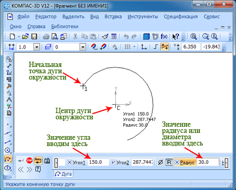
Task: Click the Y coordinate field -19.843
Action: (211, 47)
